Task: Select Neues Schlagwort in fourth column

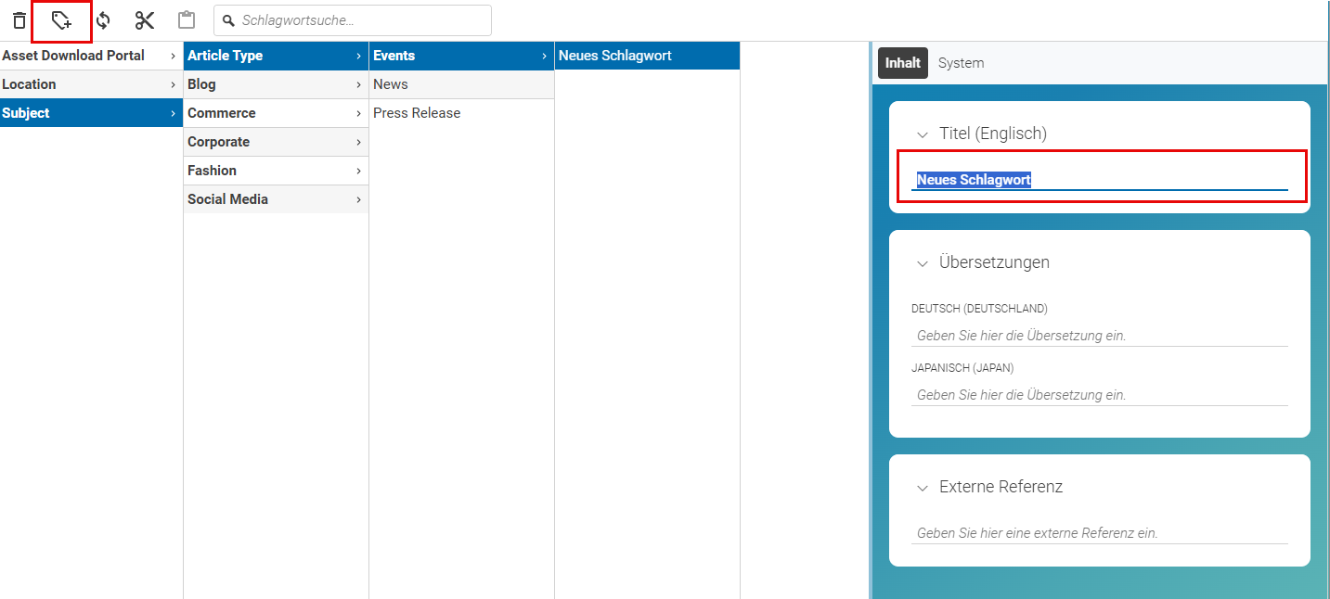Action: coord(647,56)
